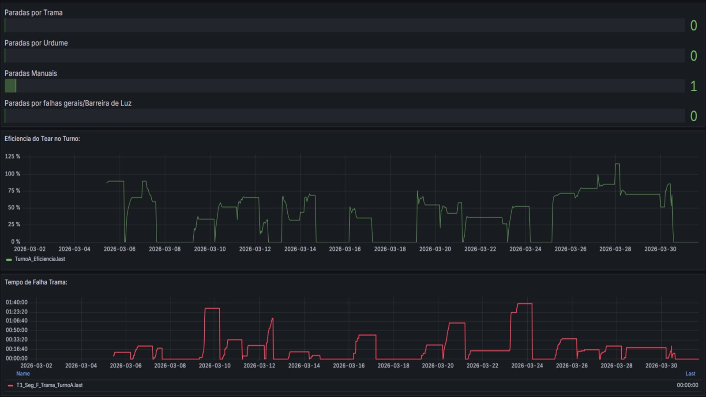Click the filled green Paradas Manuais bar

10,86
